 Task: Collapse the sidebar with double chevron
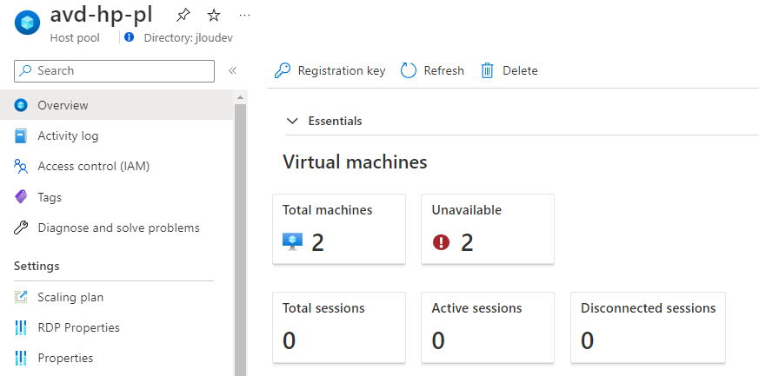point(232,70)
